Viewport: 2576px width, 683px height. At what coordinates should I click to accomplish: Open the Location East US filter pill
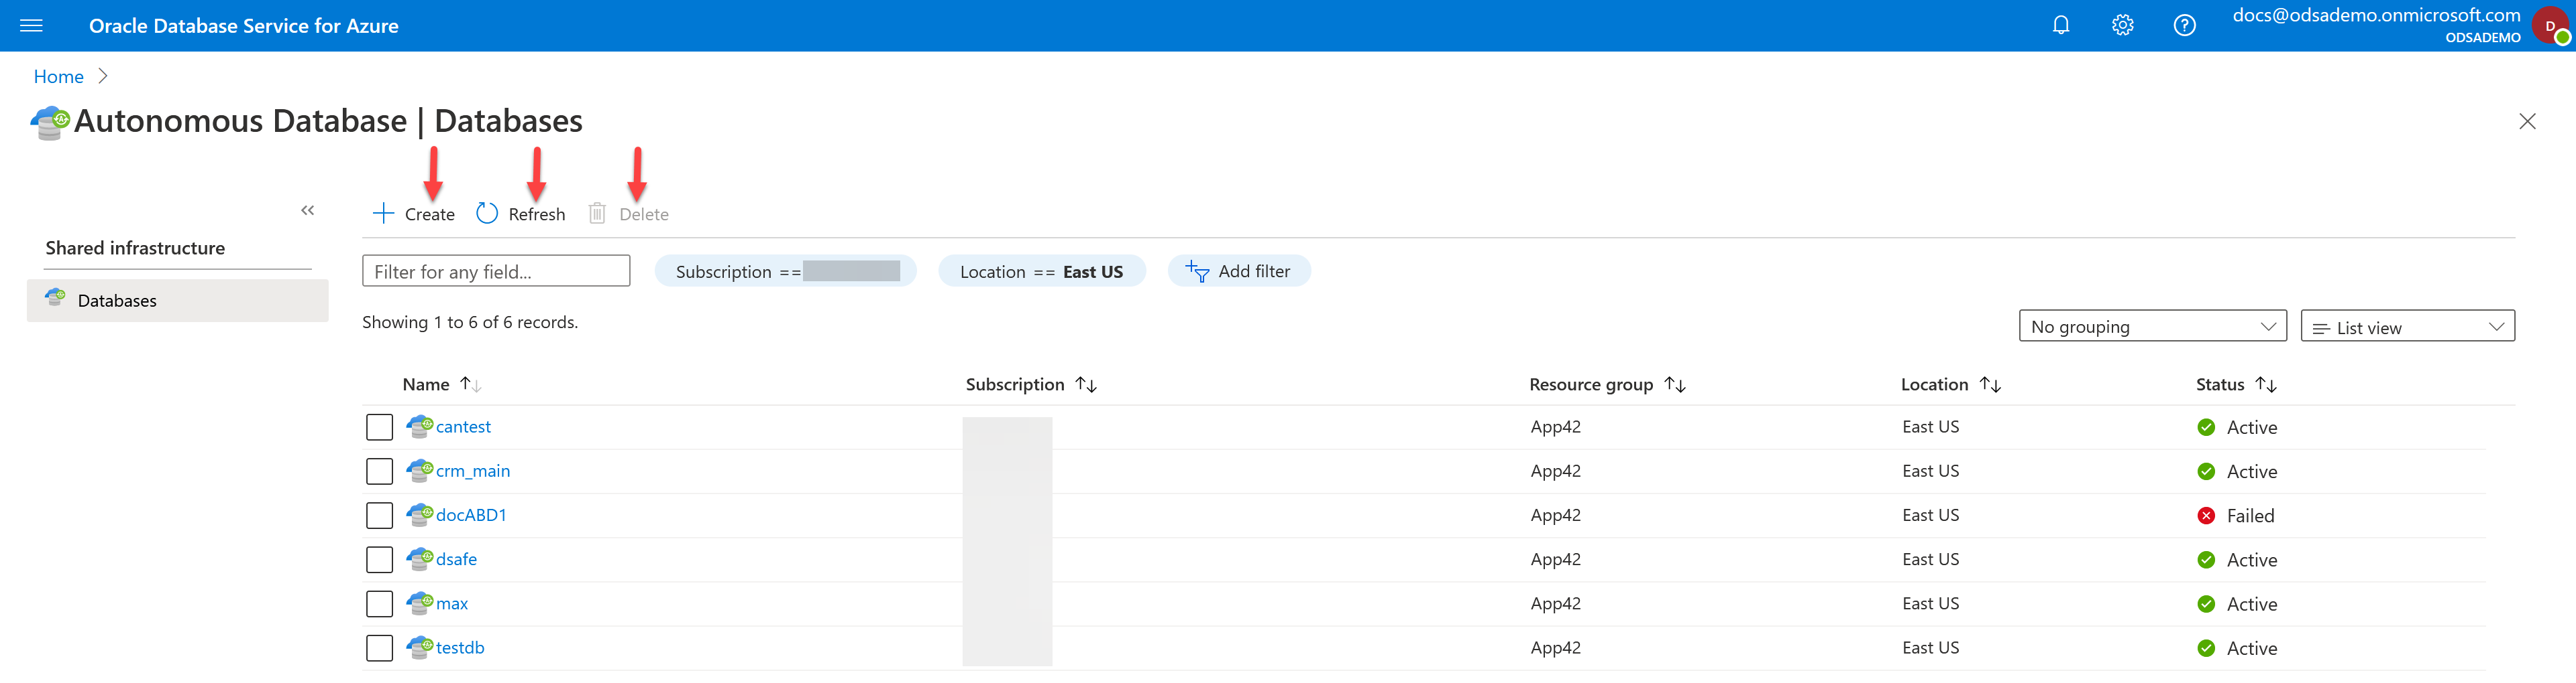[x=1041, y=271]
